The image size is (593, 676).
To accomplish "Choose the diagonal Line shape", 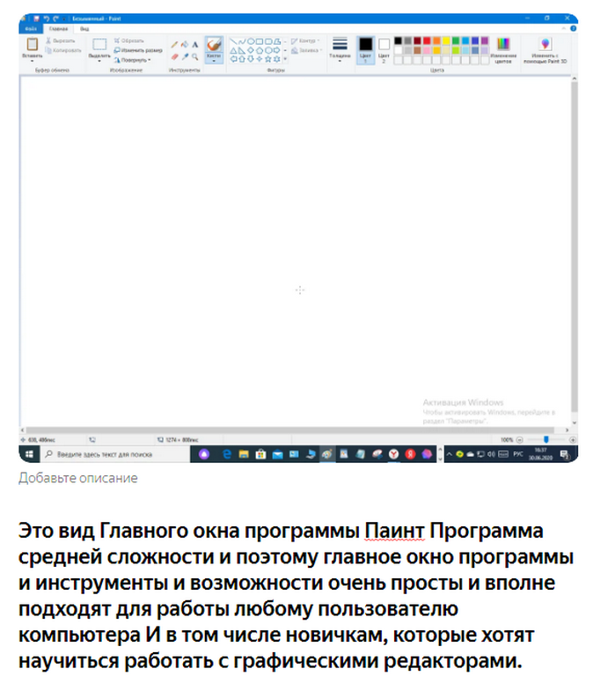I will [233, 41].
